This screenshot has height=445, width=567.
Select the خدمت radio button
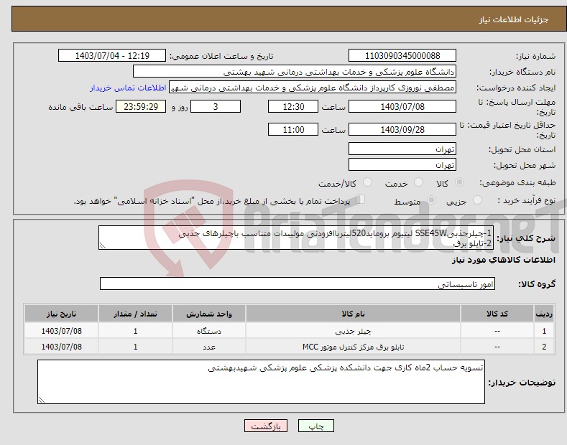(418, 182)
